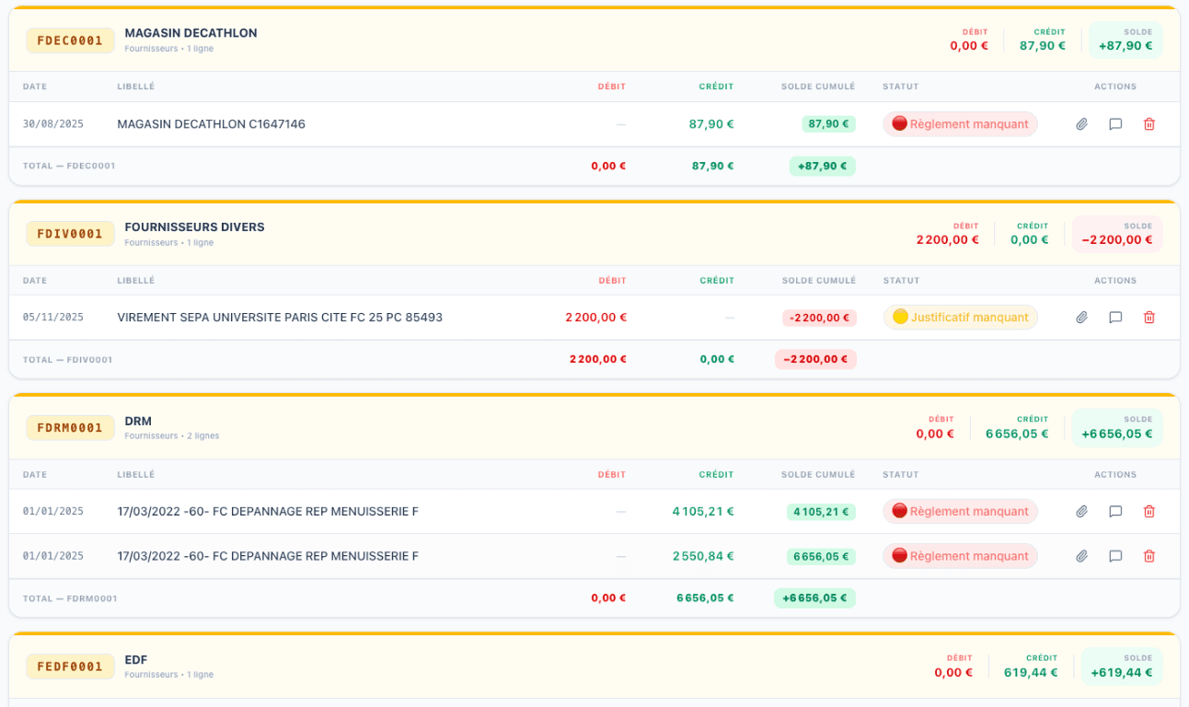Click the FDRM0001 account code badge
Screen dimensions: 1189x707
(70, 428)
